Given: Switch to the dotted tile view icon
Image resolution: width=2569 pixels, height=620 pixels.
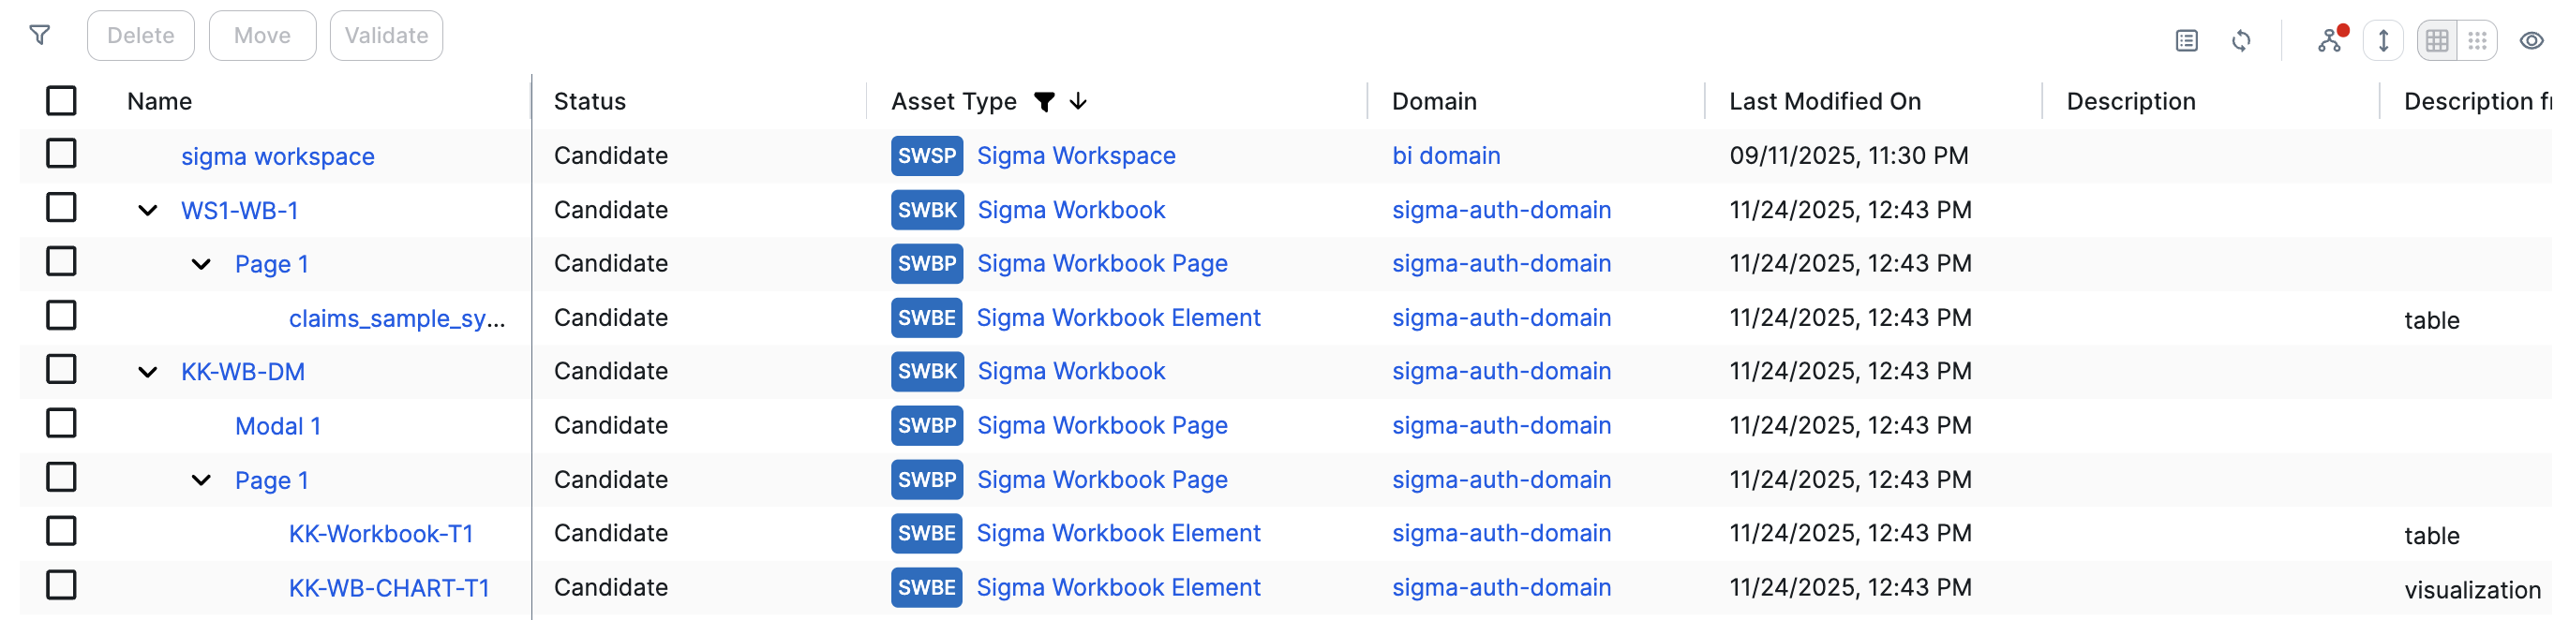Looking at the screenshot, I should click(x=2477, y=41).
